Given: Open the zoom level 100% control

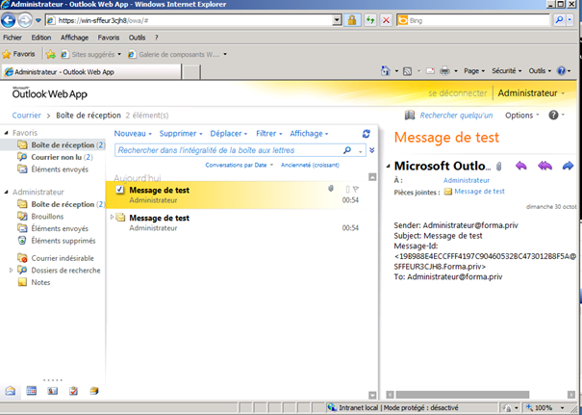Looking at the screenshot, I should [x=545, y=407].
